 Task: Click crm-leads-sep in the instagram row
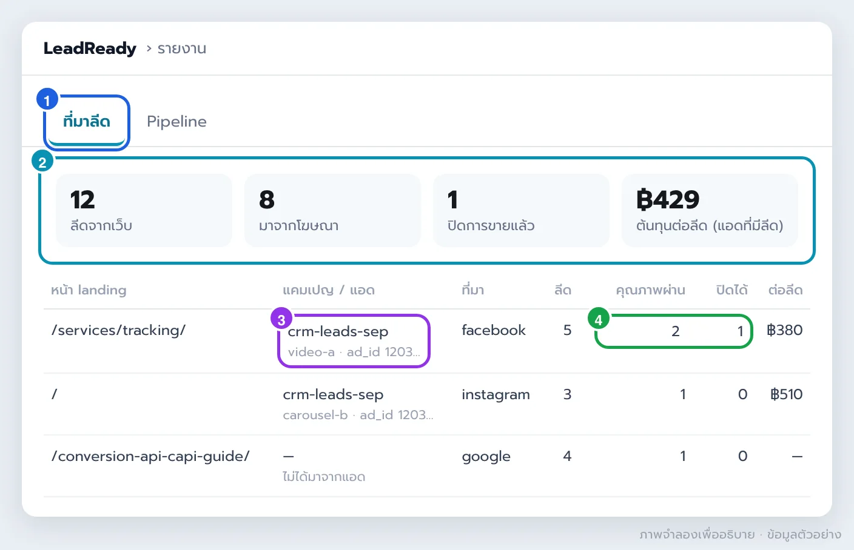click(333, 394)
